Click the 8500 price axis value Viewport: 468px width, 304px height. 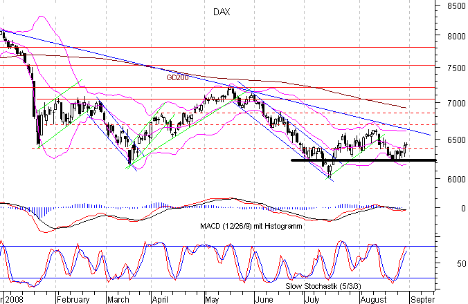click(456, 6)
